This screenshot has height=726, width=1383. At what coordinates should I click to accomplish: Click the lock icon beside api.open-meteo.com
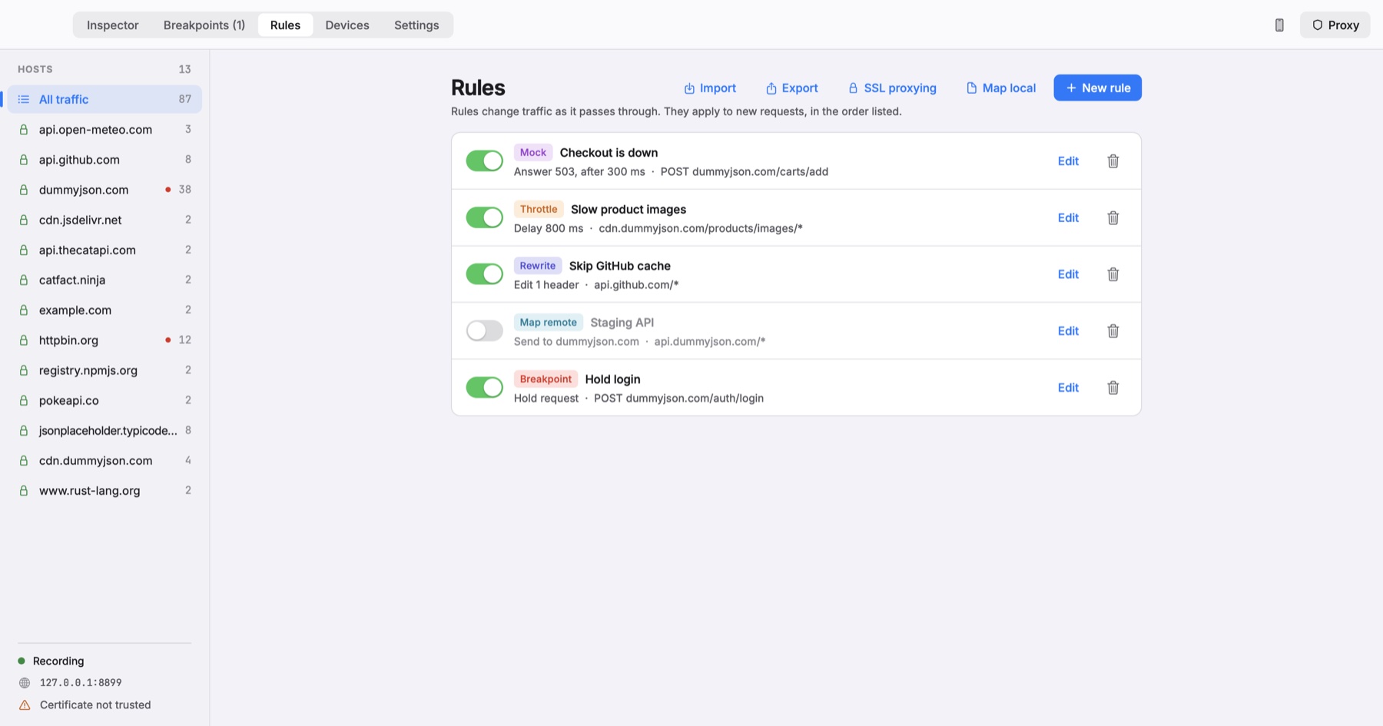click(24, 130)
